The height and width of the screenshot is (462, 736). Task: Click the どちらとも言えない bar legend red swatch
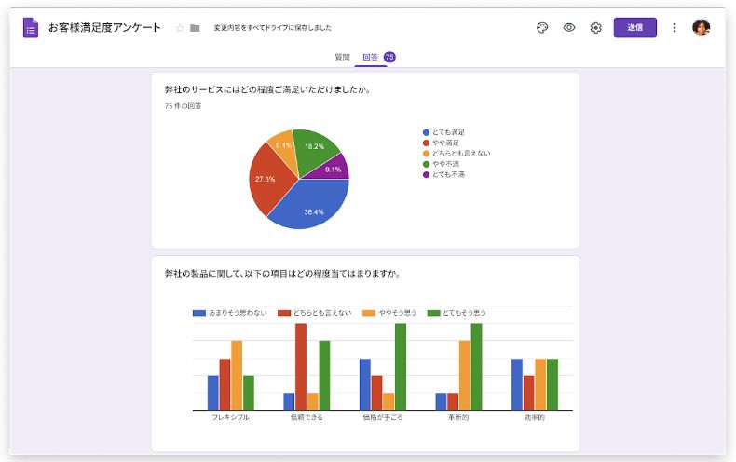(284, 313)
